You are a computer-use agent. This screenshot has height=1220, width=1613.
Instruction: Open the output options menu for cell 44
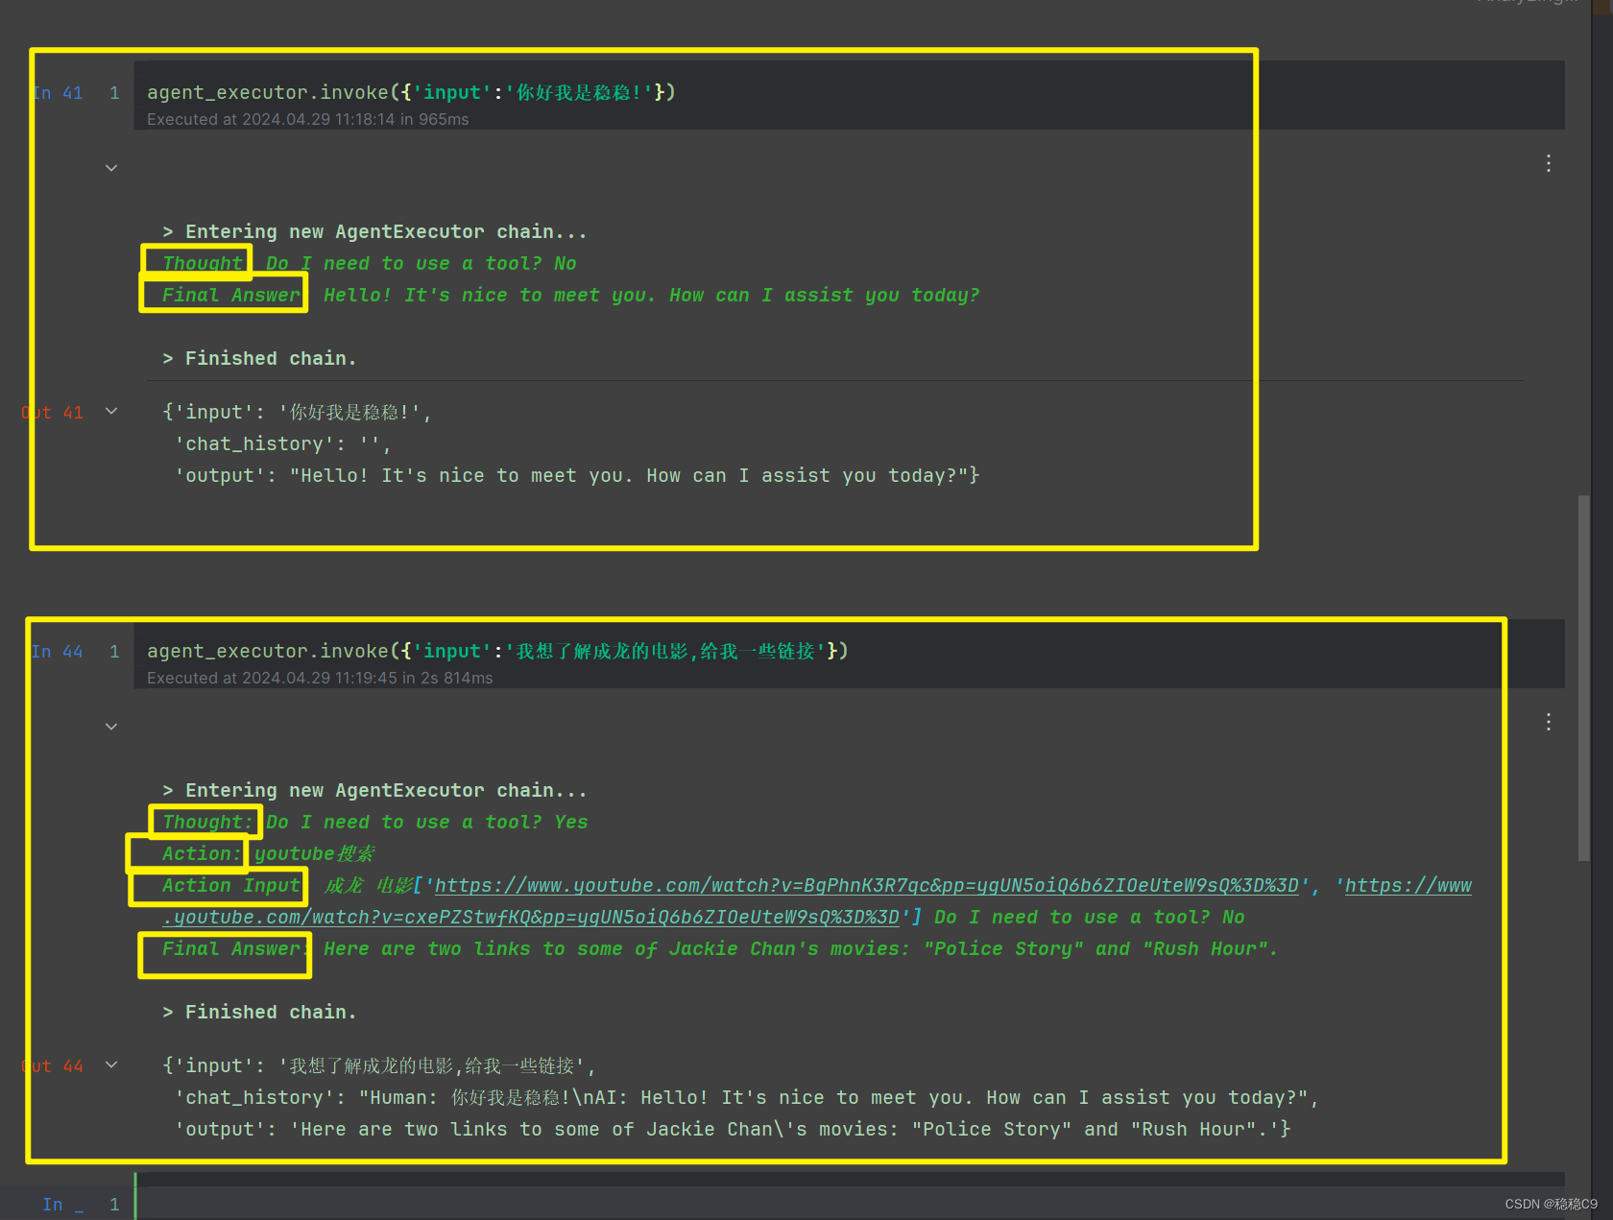(x=1548, y=722)
